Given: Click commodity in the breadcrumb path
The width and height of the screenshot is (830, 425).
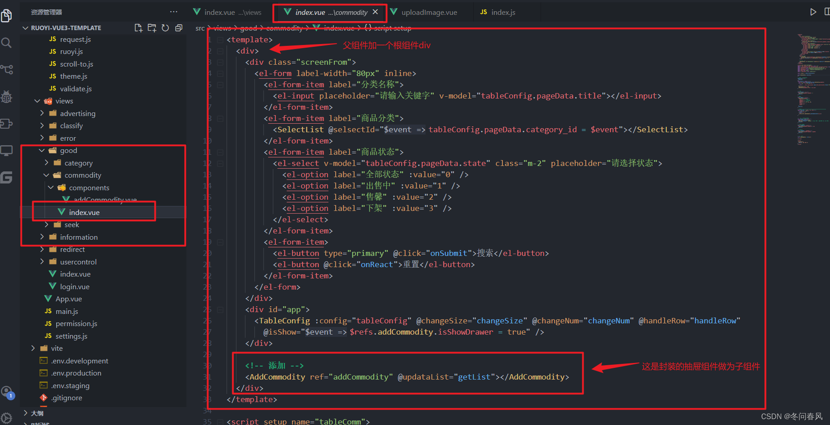Looking at the screenshot, I should 284,28.
